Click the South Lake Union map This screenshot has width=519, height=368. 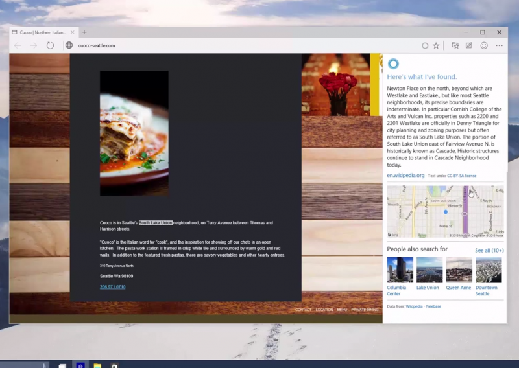[445, 211]
